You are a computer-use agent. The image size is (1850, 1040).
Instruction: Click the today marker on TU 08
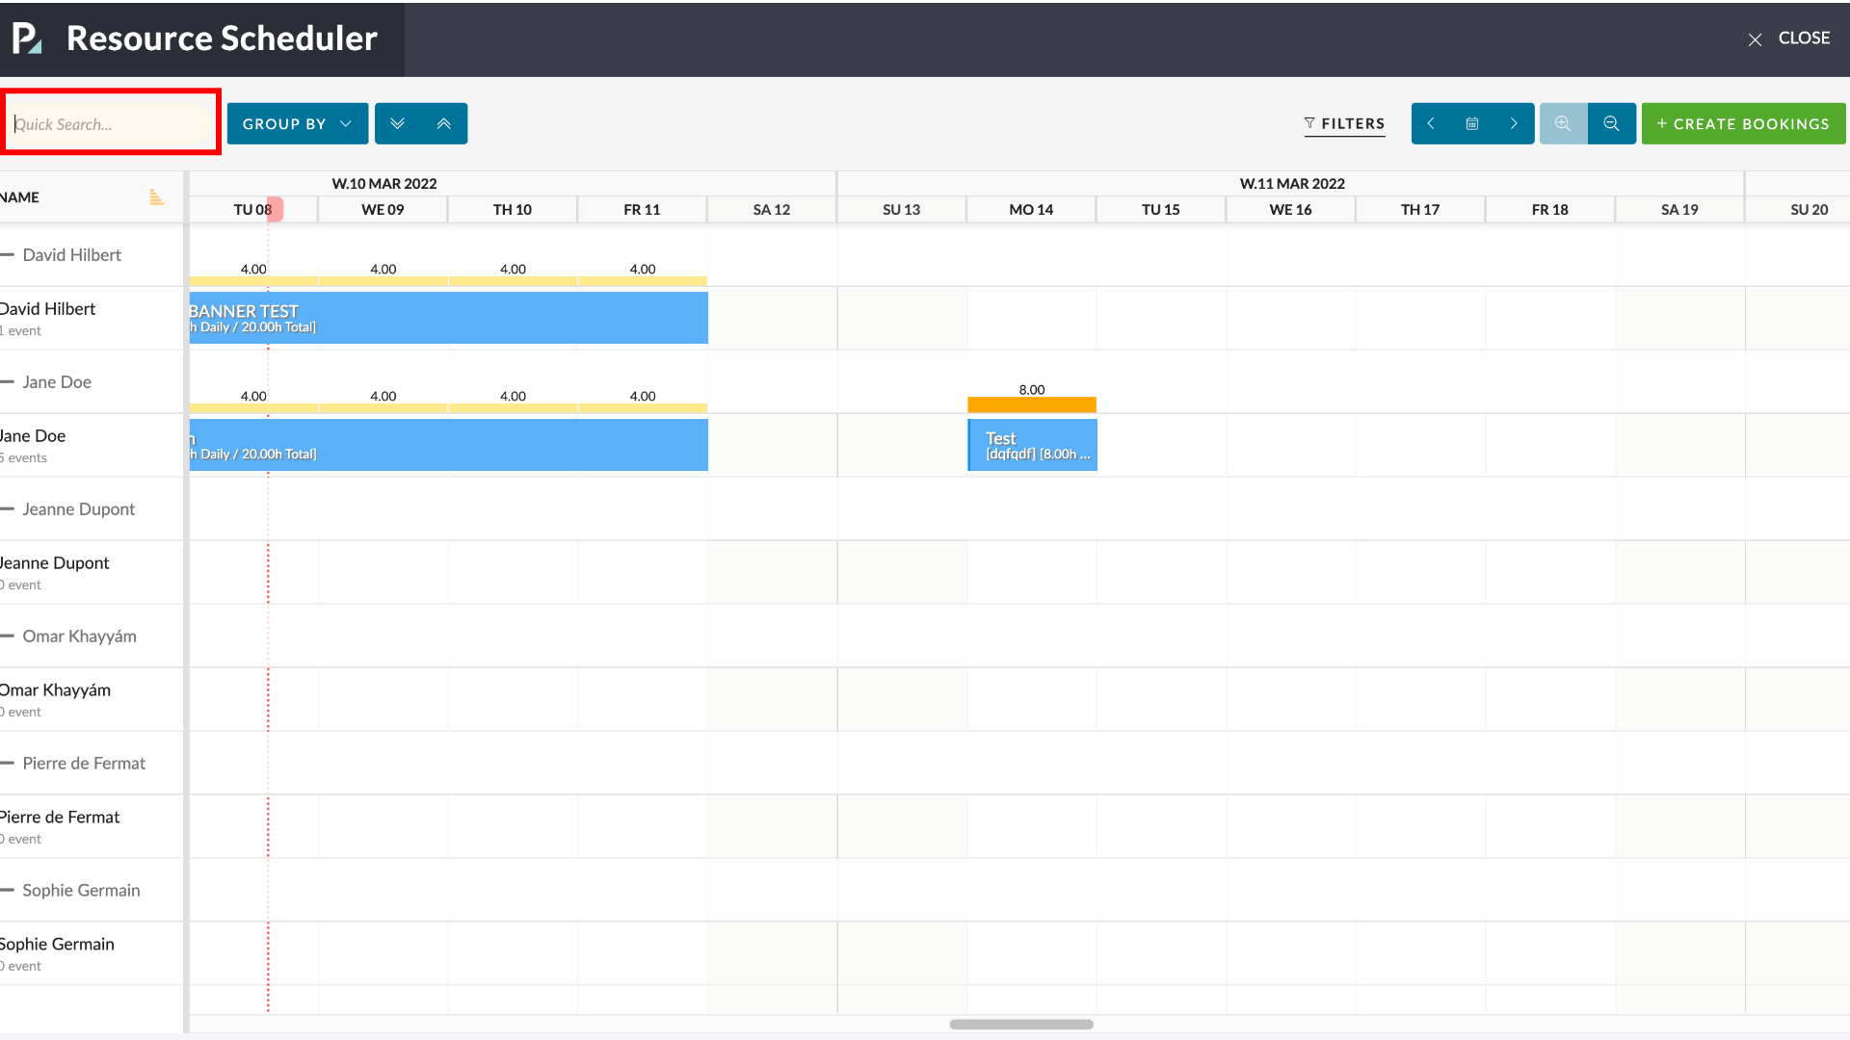[x=275, y=209]
